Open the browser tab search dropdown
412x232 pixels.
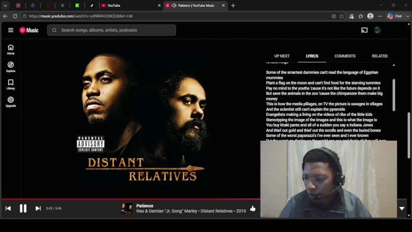click(5, 5)
